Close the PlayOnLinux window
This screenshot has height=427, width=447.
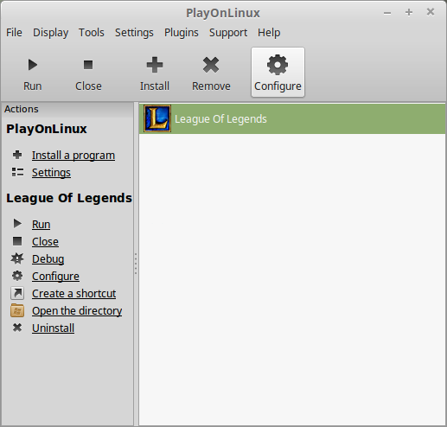(431, 12)
